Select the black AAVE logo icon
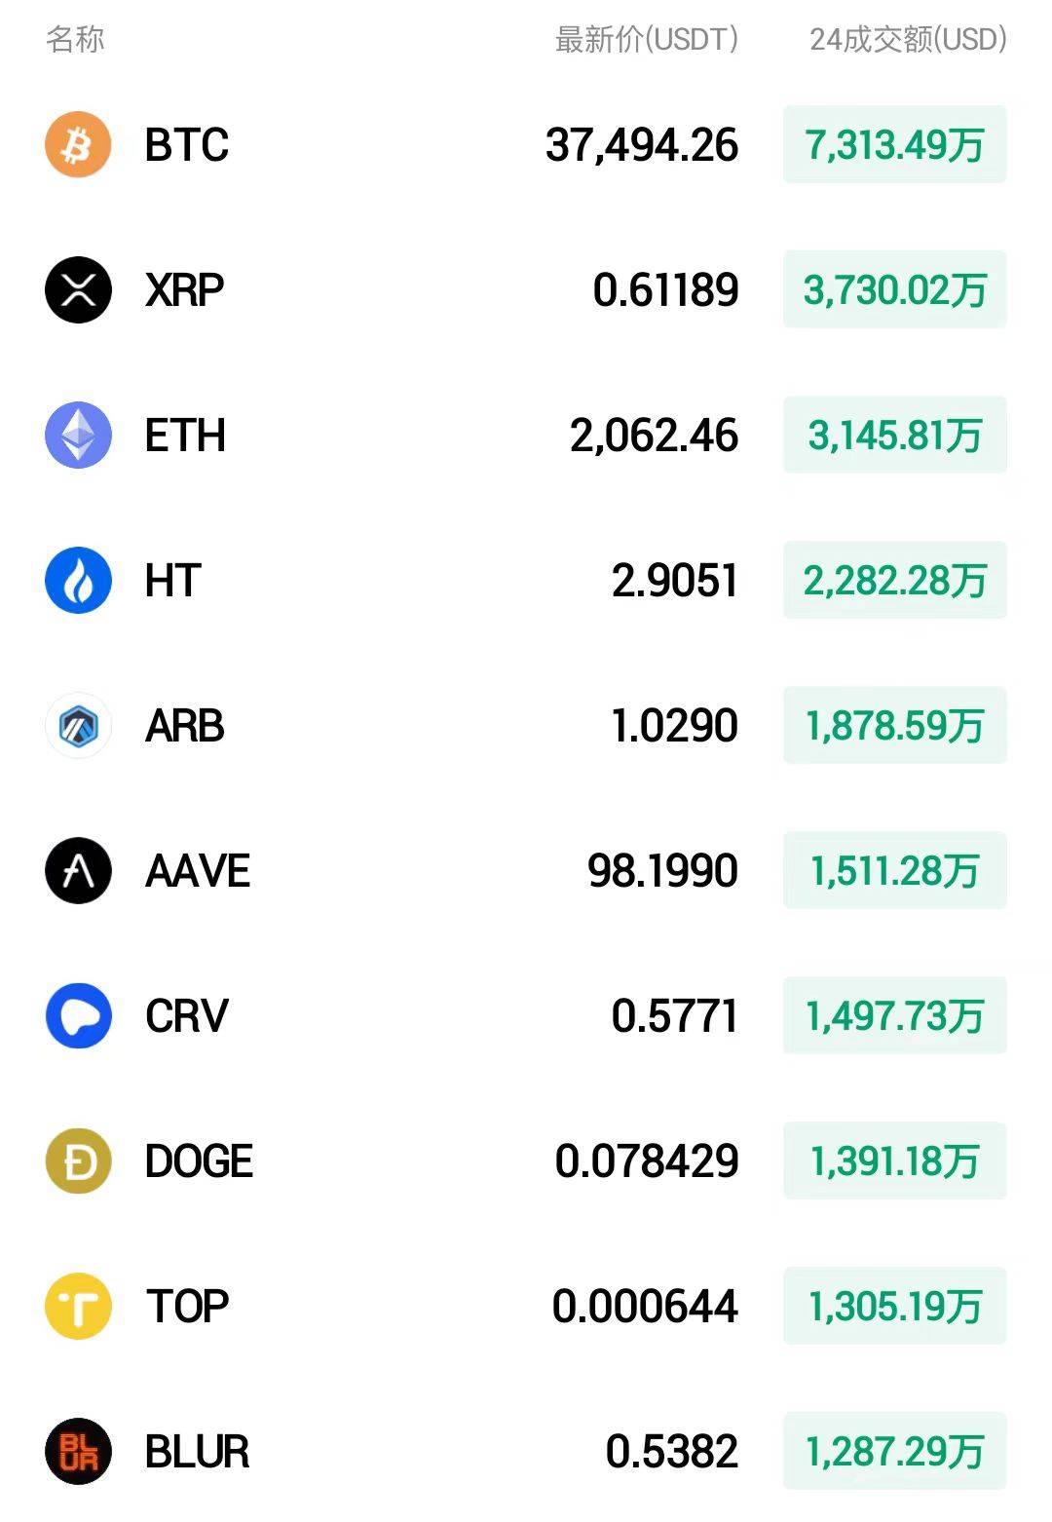This screenshot has width=1052, height=1522. point(78,871)
